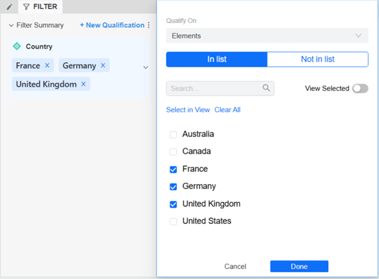Check the United States checkbox

[173, 221]
